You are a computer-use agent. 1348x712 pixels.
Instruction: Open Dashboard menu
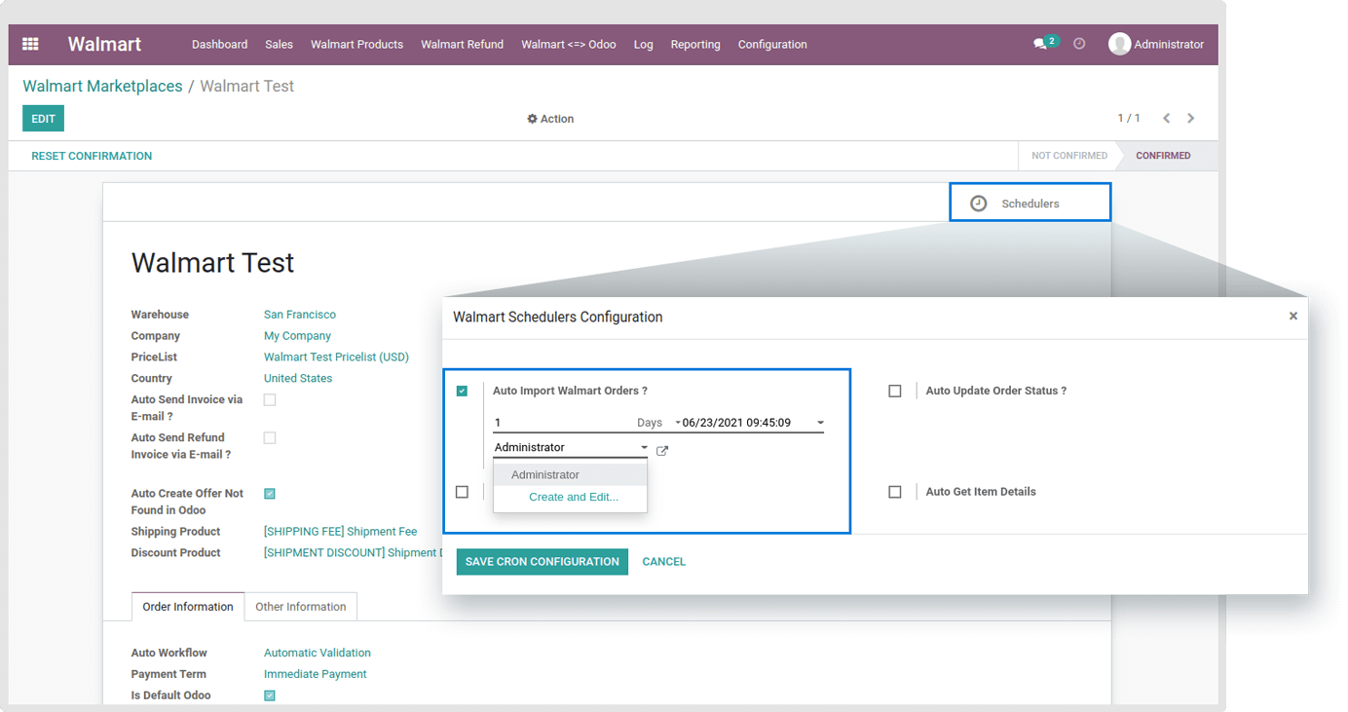click(x=219, y=44)
